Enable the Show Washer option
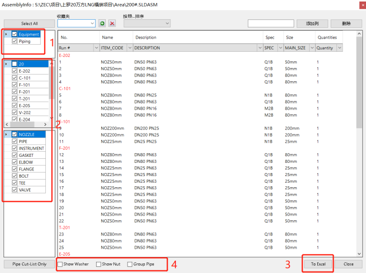Image resolution: width=366 pixels, height=273 pixels. (x=60, y=264)
